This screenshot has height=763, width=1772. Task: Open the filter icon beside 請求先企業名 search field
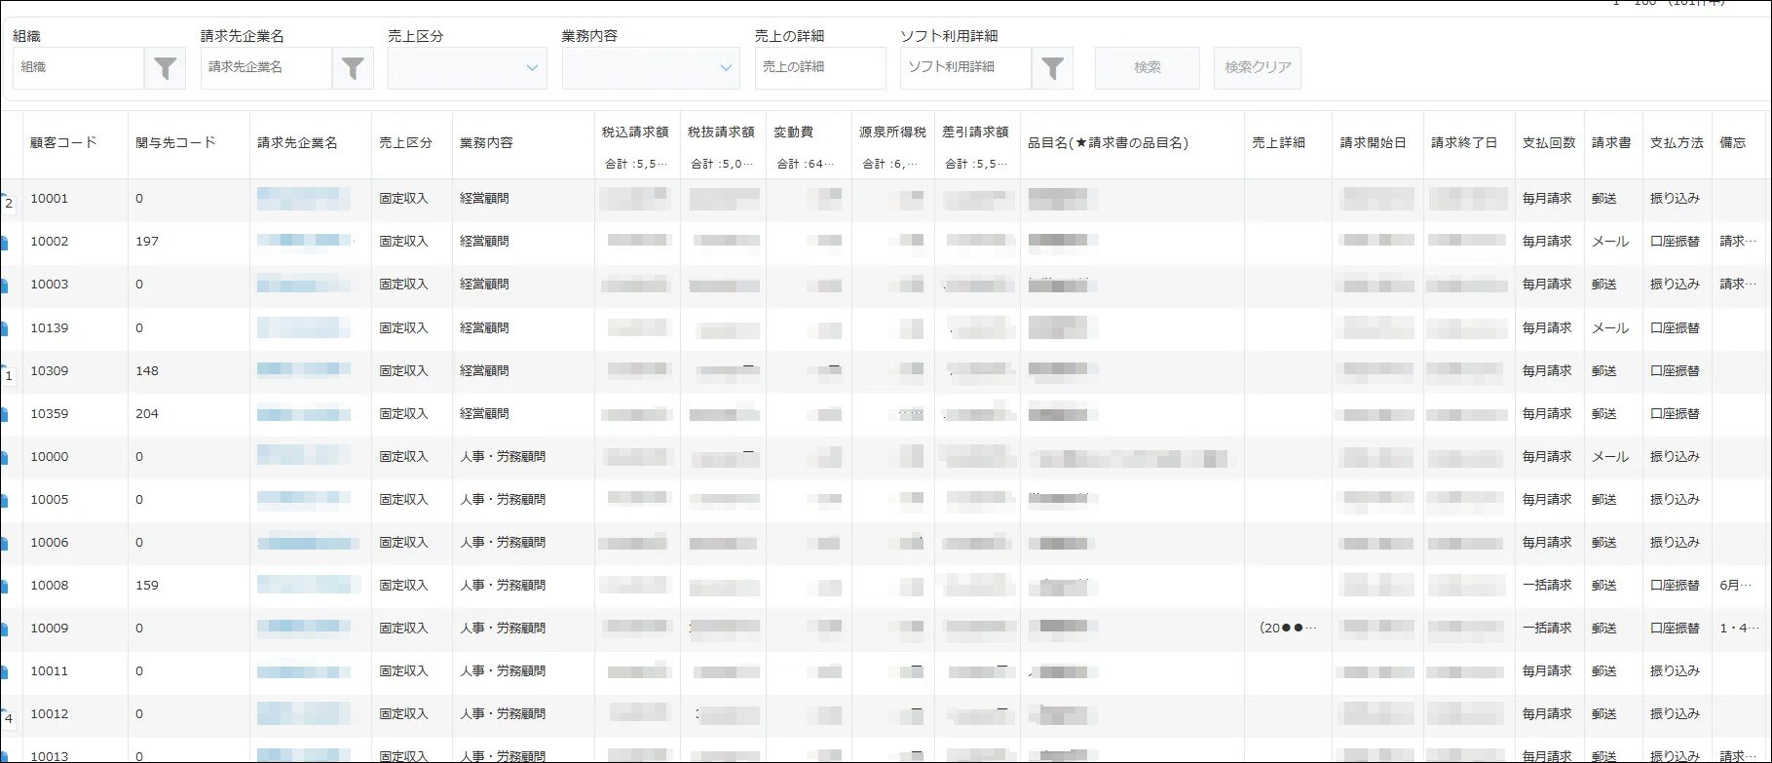[x=353, y=68]
